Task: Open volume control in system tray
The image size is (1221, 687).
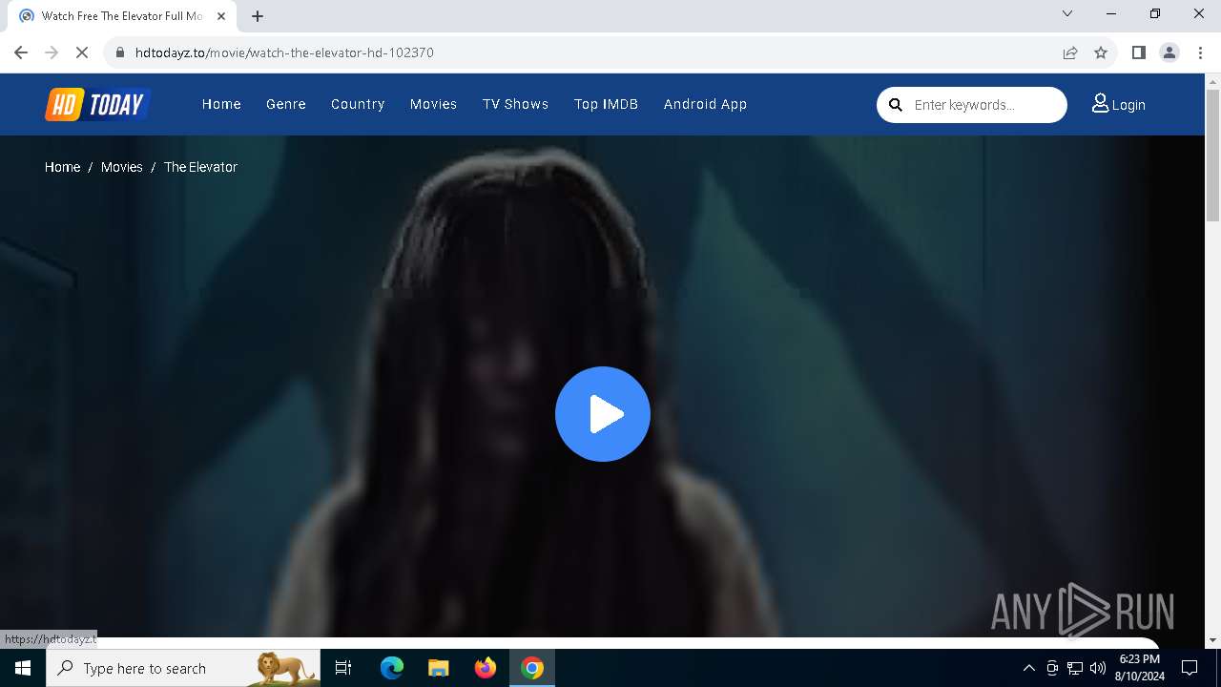Action: [x=1098, y=668]
